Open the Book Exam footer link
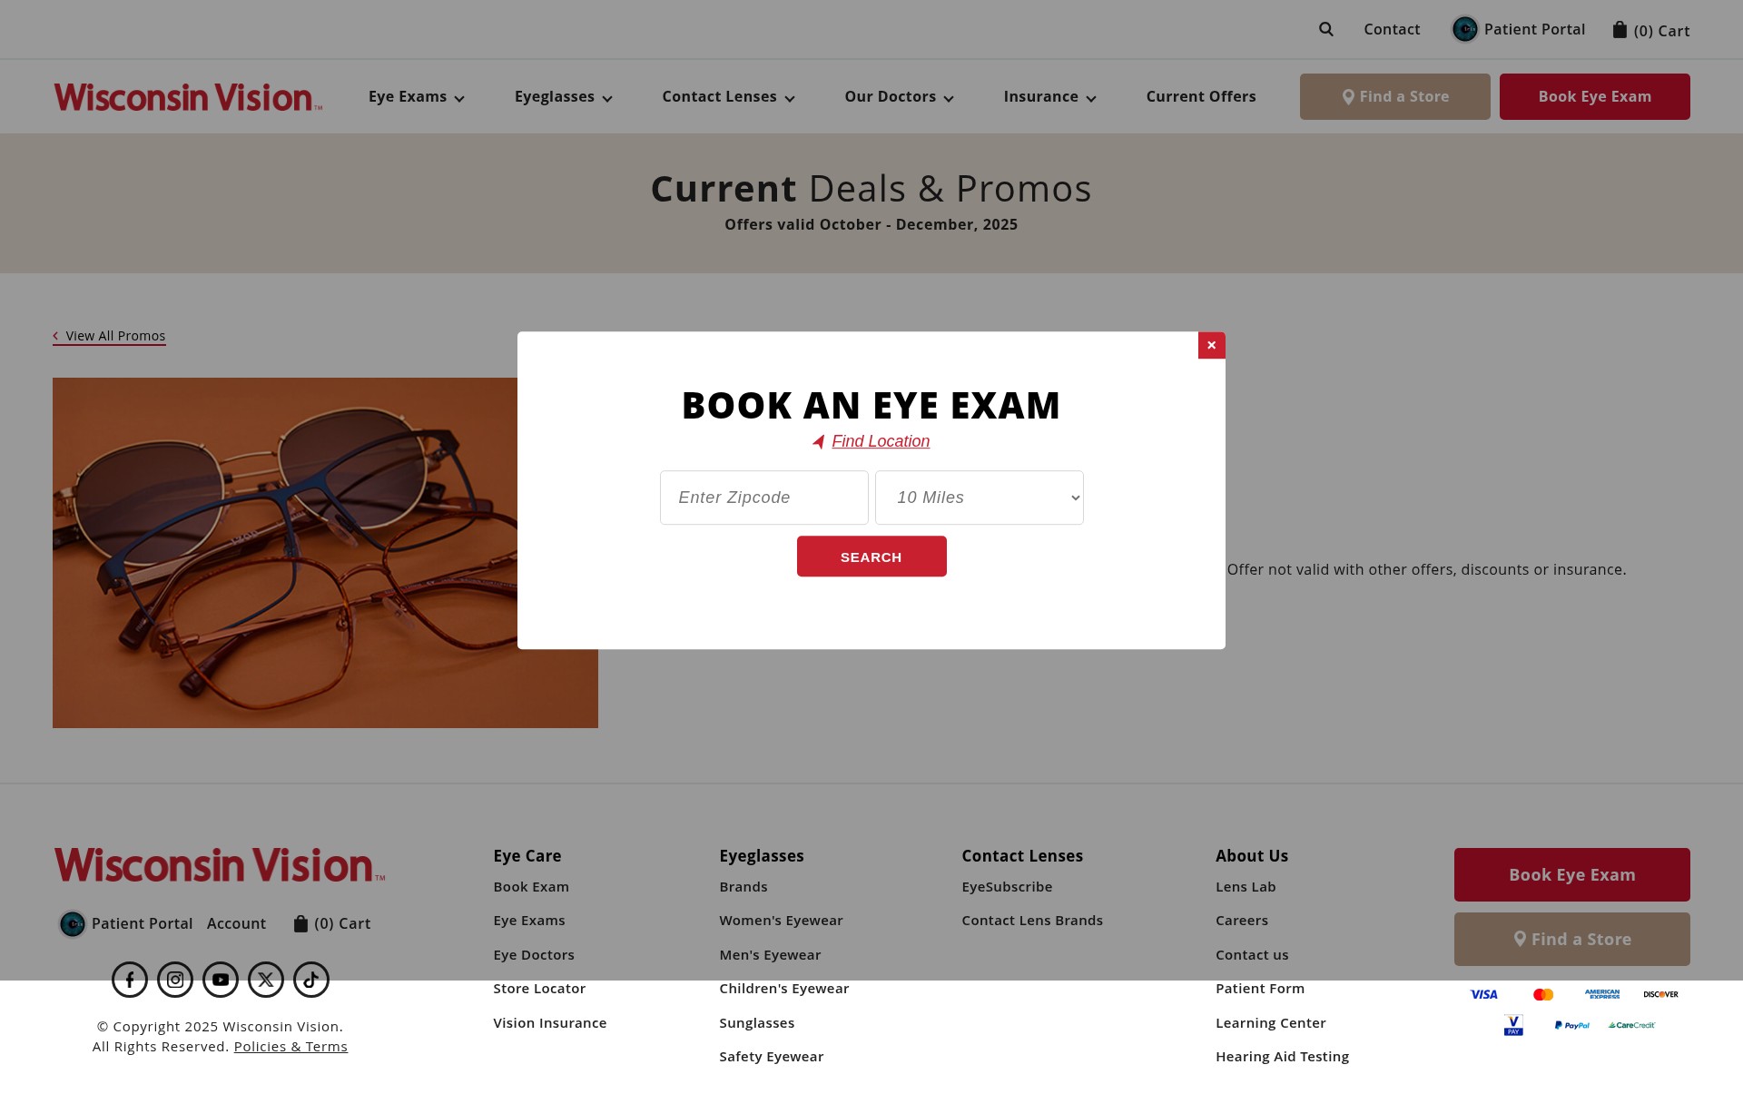The width and height of the screenshot is (1743, 1104). tap(531, 887)
